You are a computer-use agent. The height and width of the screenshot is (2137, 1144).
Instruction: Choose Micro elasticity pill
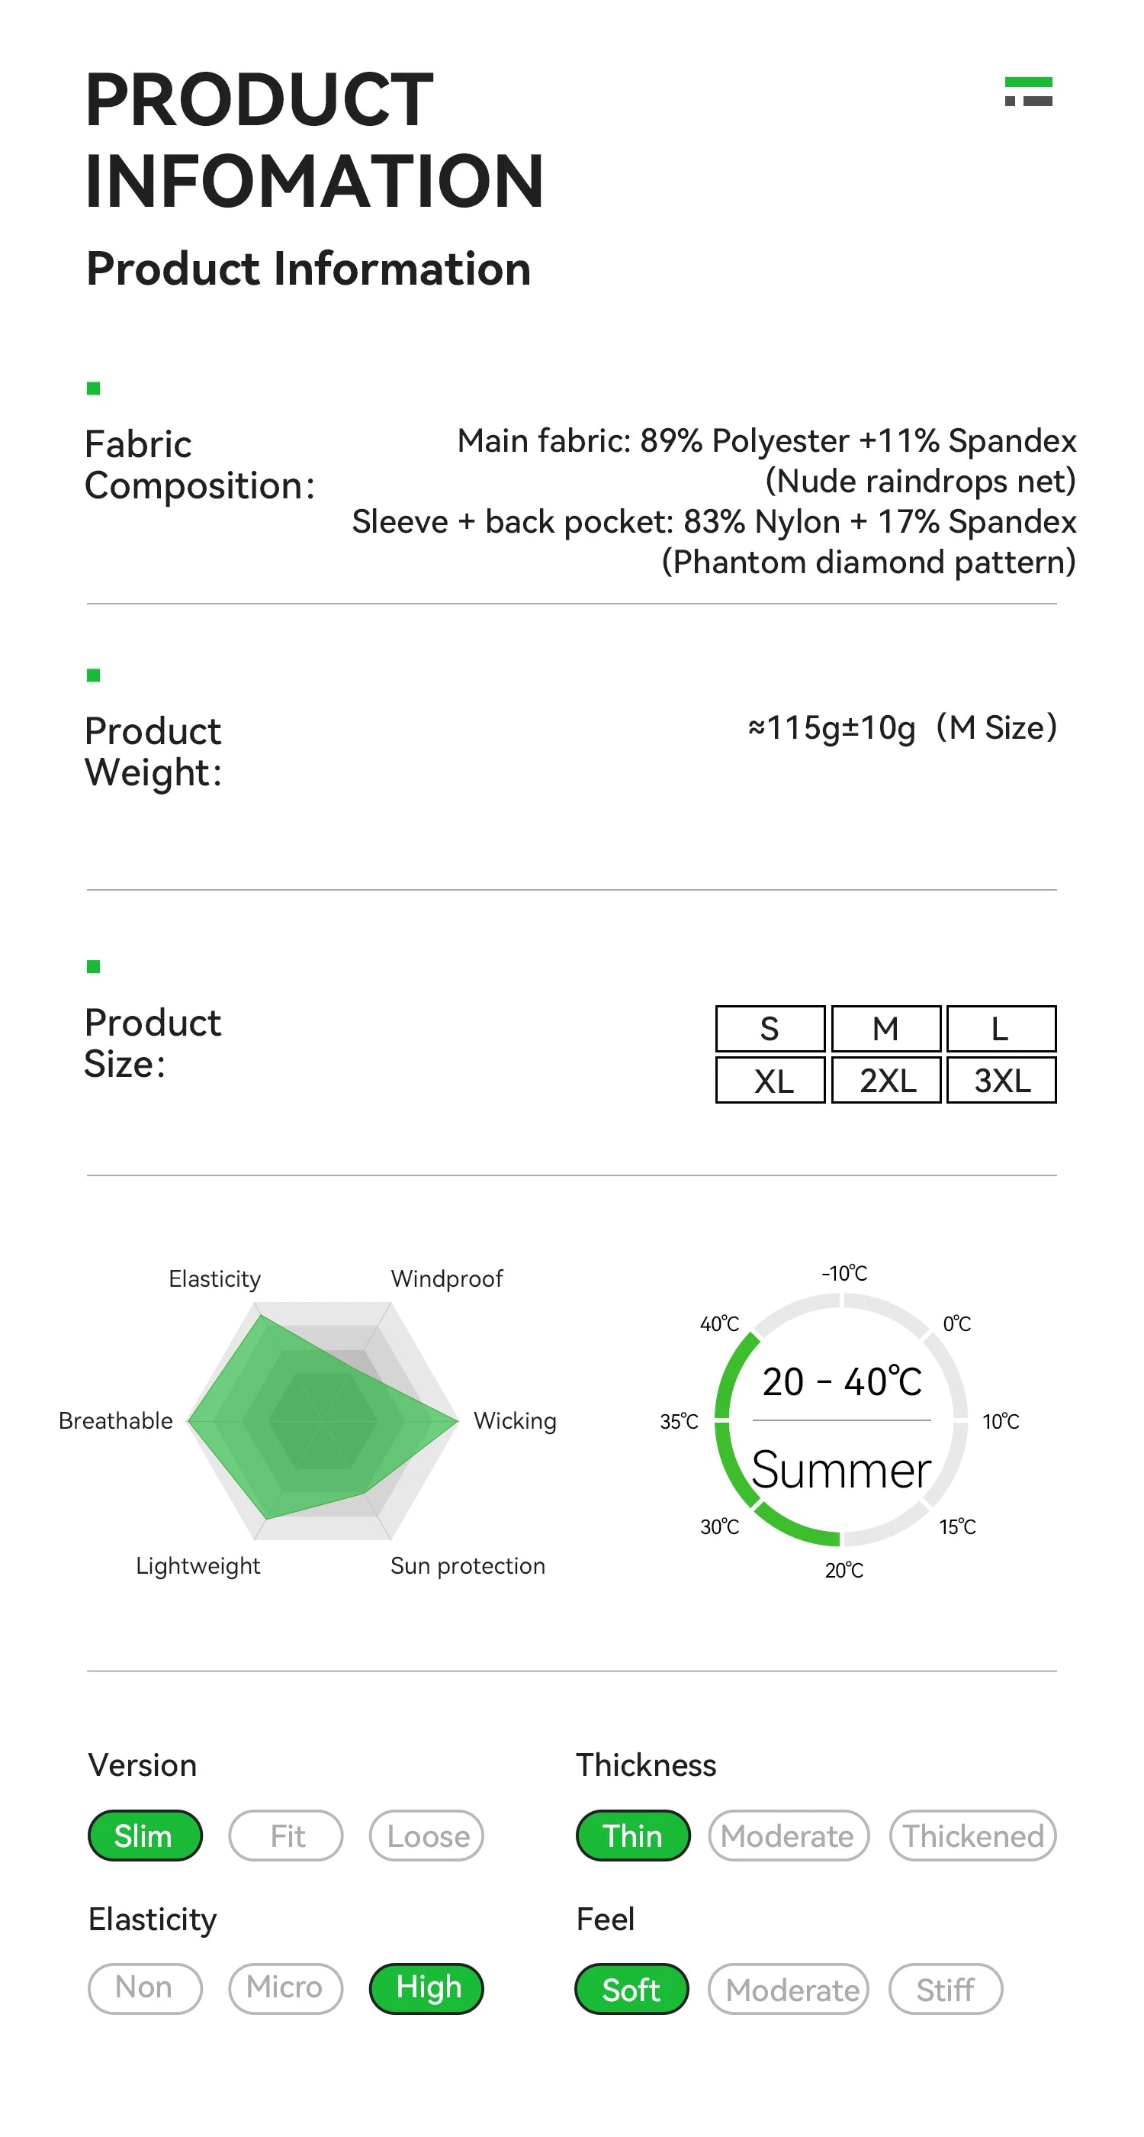point(285,1988)
